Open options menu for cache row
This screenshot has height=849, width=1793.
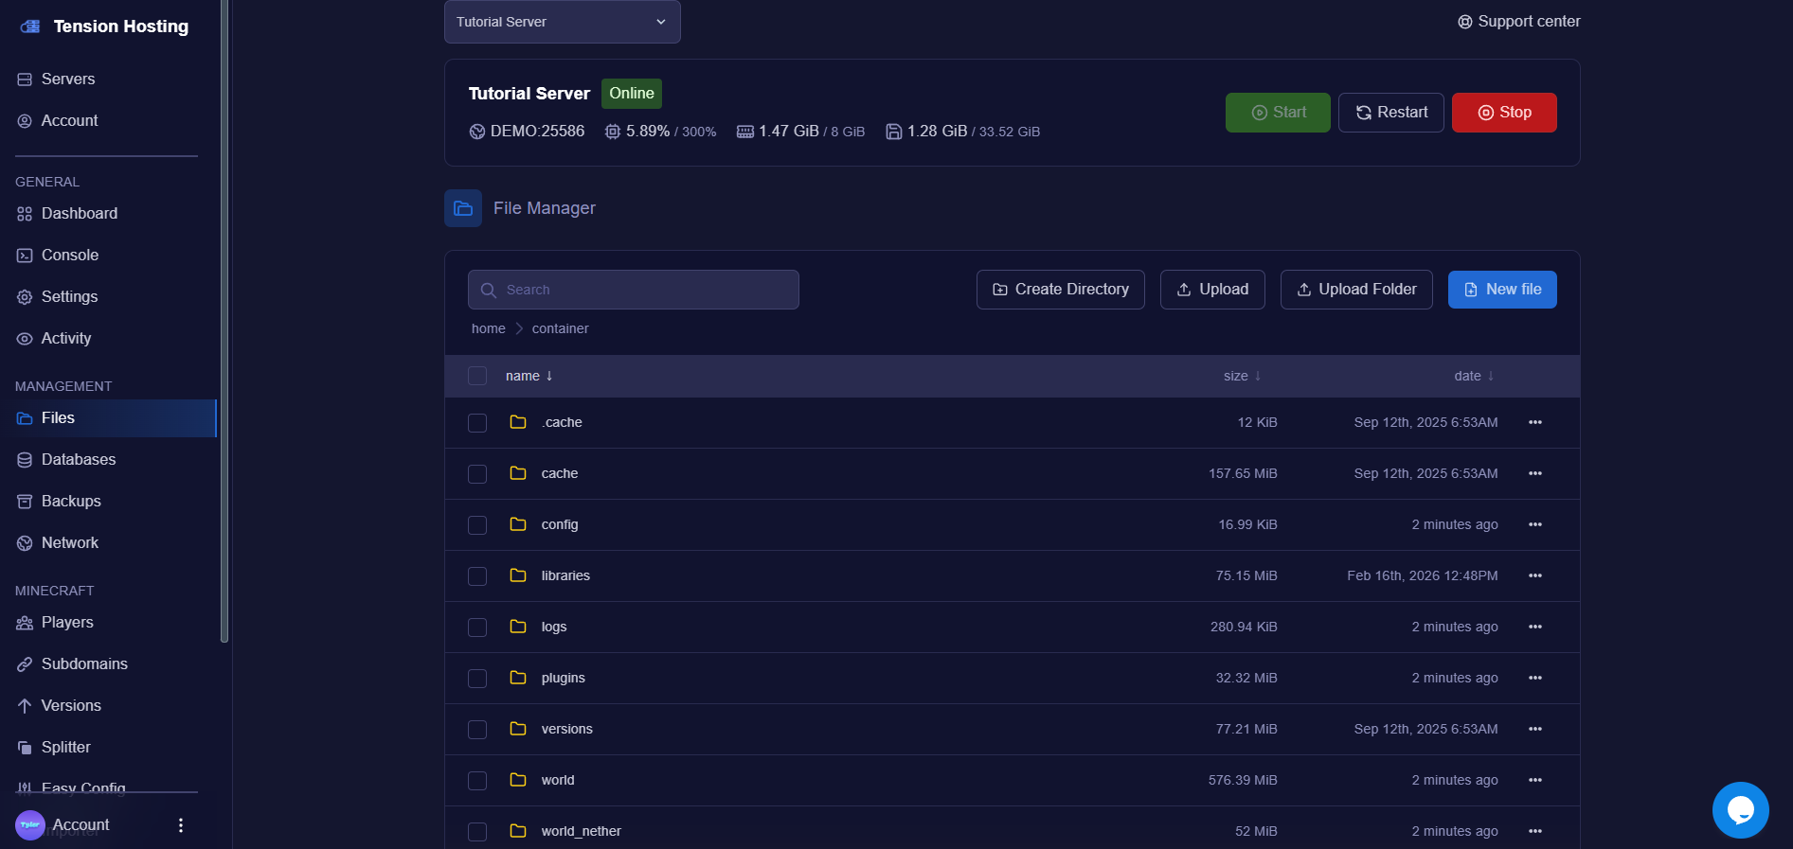1535,473
